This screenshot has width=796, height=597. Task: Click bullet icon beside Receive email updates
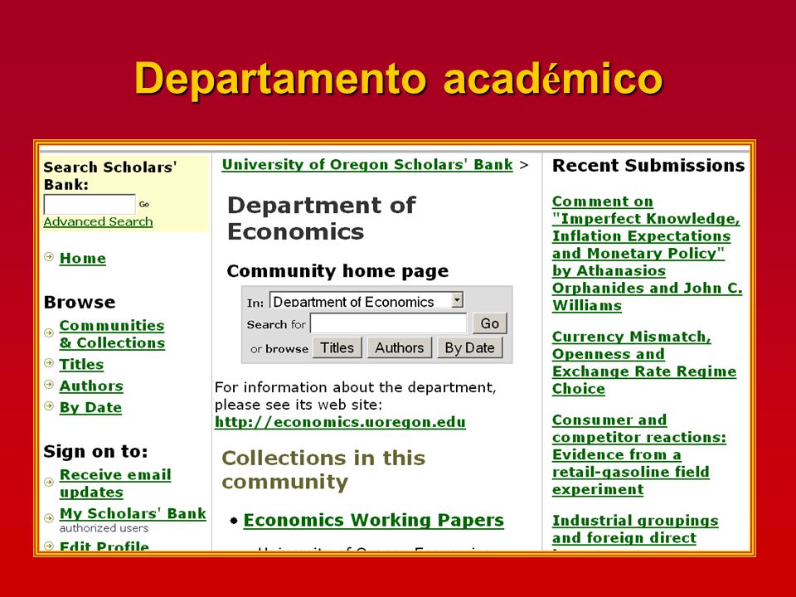tap(49, 482)
